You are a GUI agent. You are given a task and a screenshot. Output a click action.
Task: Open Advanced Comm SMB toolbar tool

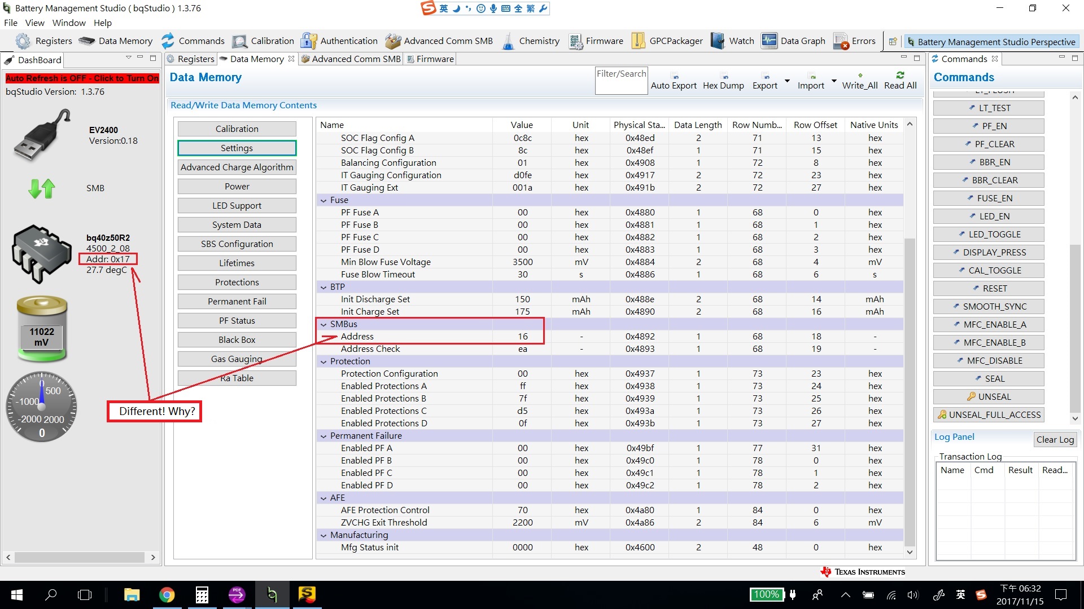tap(439, 41)
